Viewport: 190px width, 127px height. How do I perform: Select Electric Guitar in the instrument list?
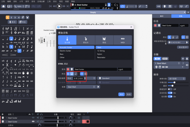[76, 51]
